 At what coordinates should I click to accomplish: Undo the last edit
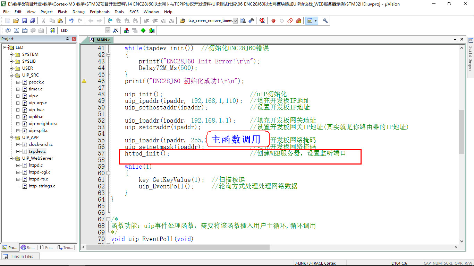tap(71, 21)
